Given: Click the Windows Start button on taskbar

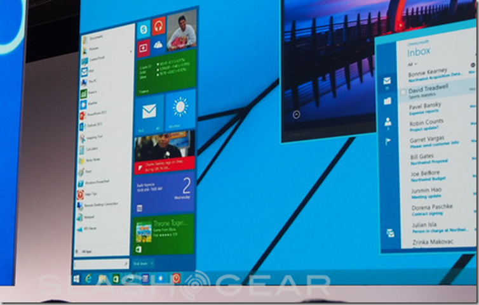Looking at the screenshot, I should pos(76,278).
